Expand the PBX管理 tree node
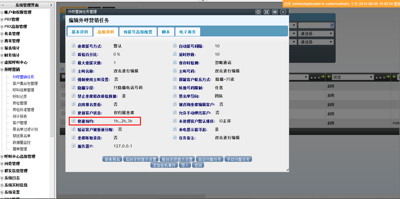The image size is (400, 199). tap(2, 20)
